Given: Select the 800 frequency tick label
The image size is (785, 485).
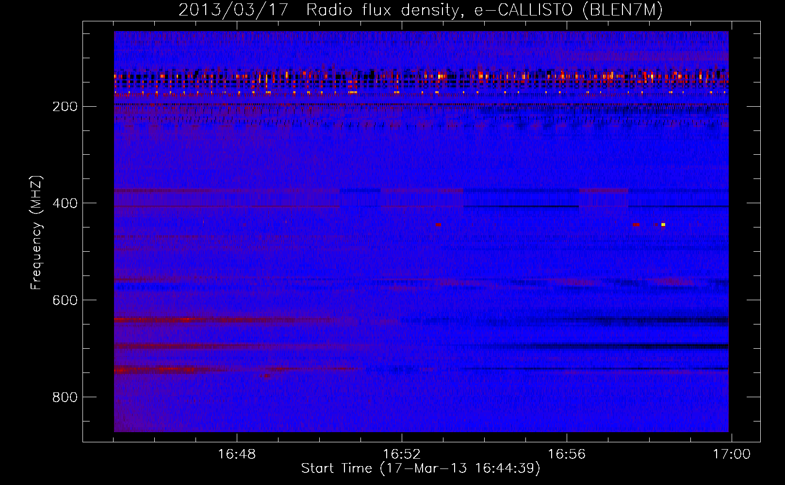Looking at the screenshot, I should pyautogui.click(x=65, y=397).
